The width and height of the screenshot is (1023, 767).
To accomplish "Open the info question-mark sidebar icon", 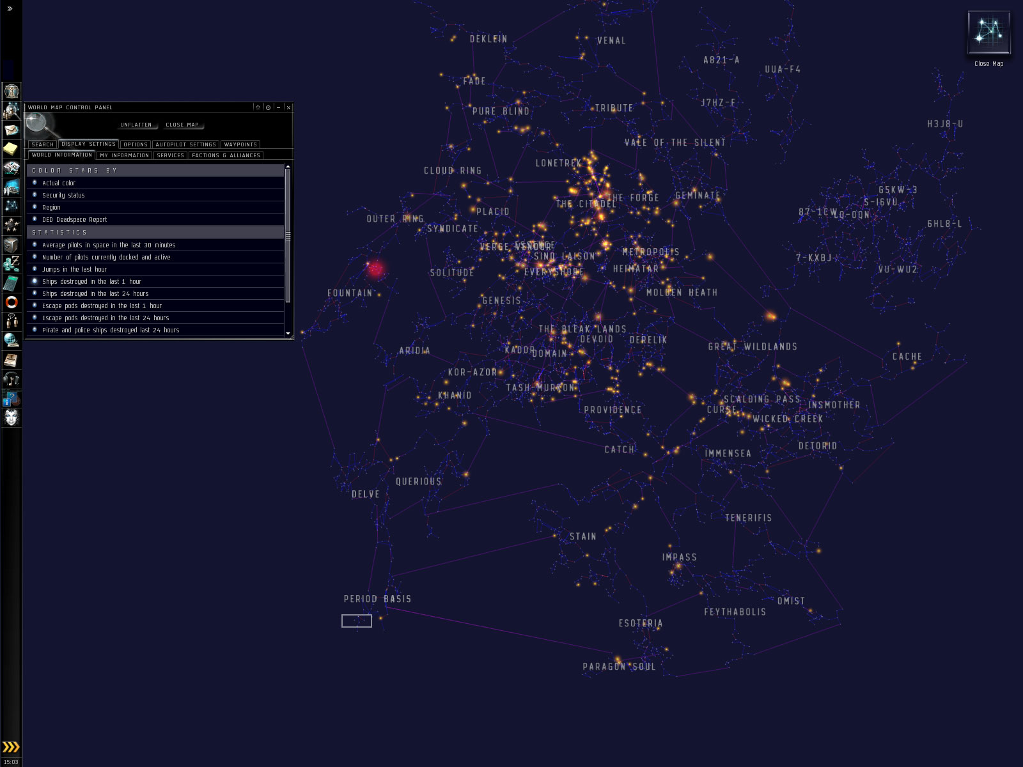I will coord(12,398).
